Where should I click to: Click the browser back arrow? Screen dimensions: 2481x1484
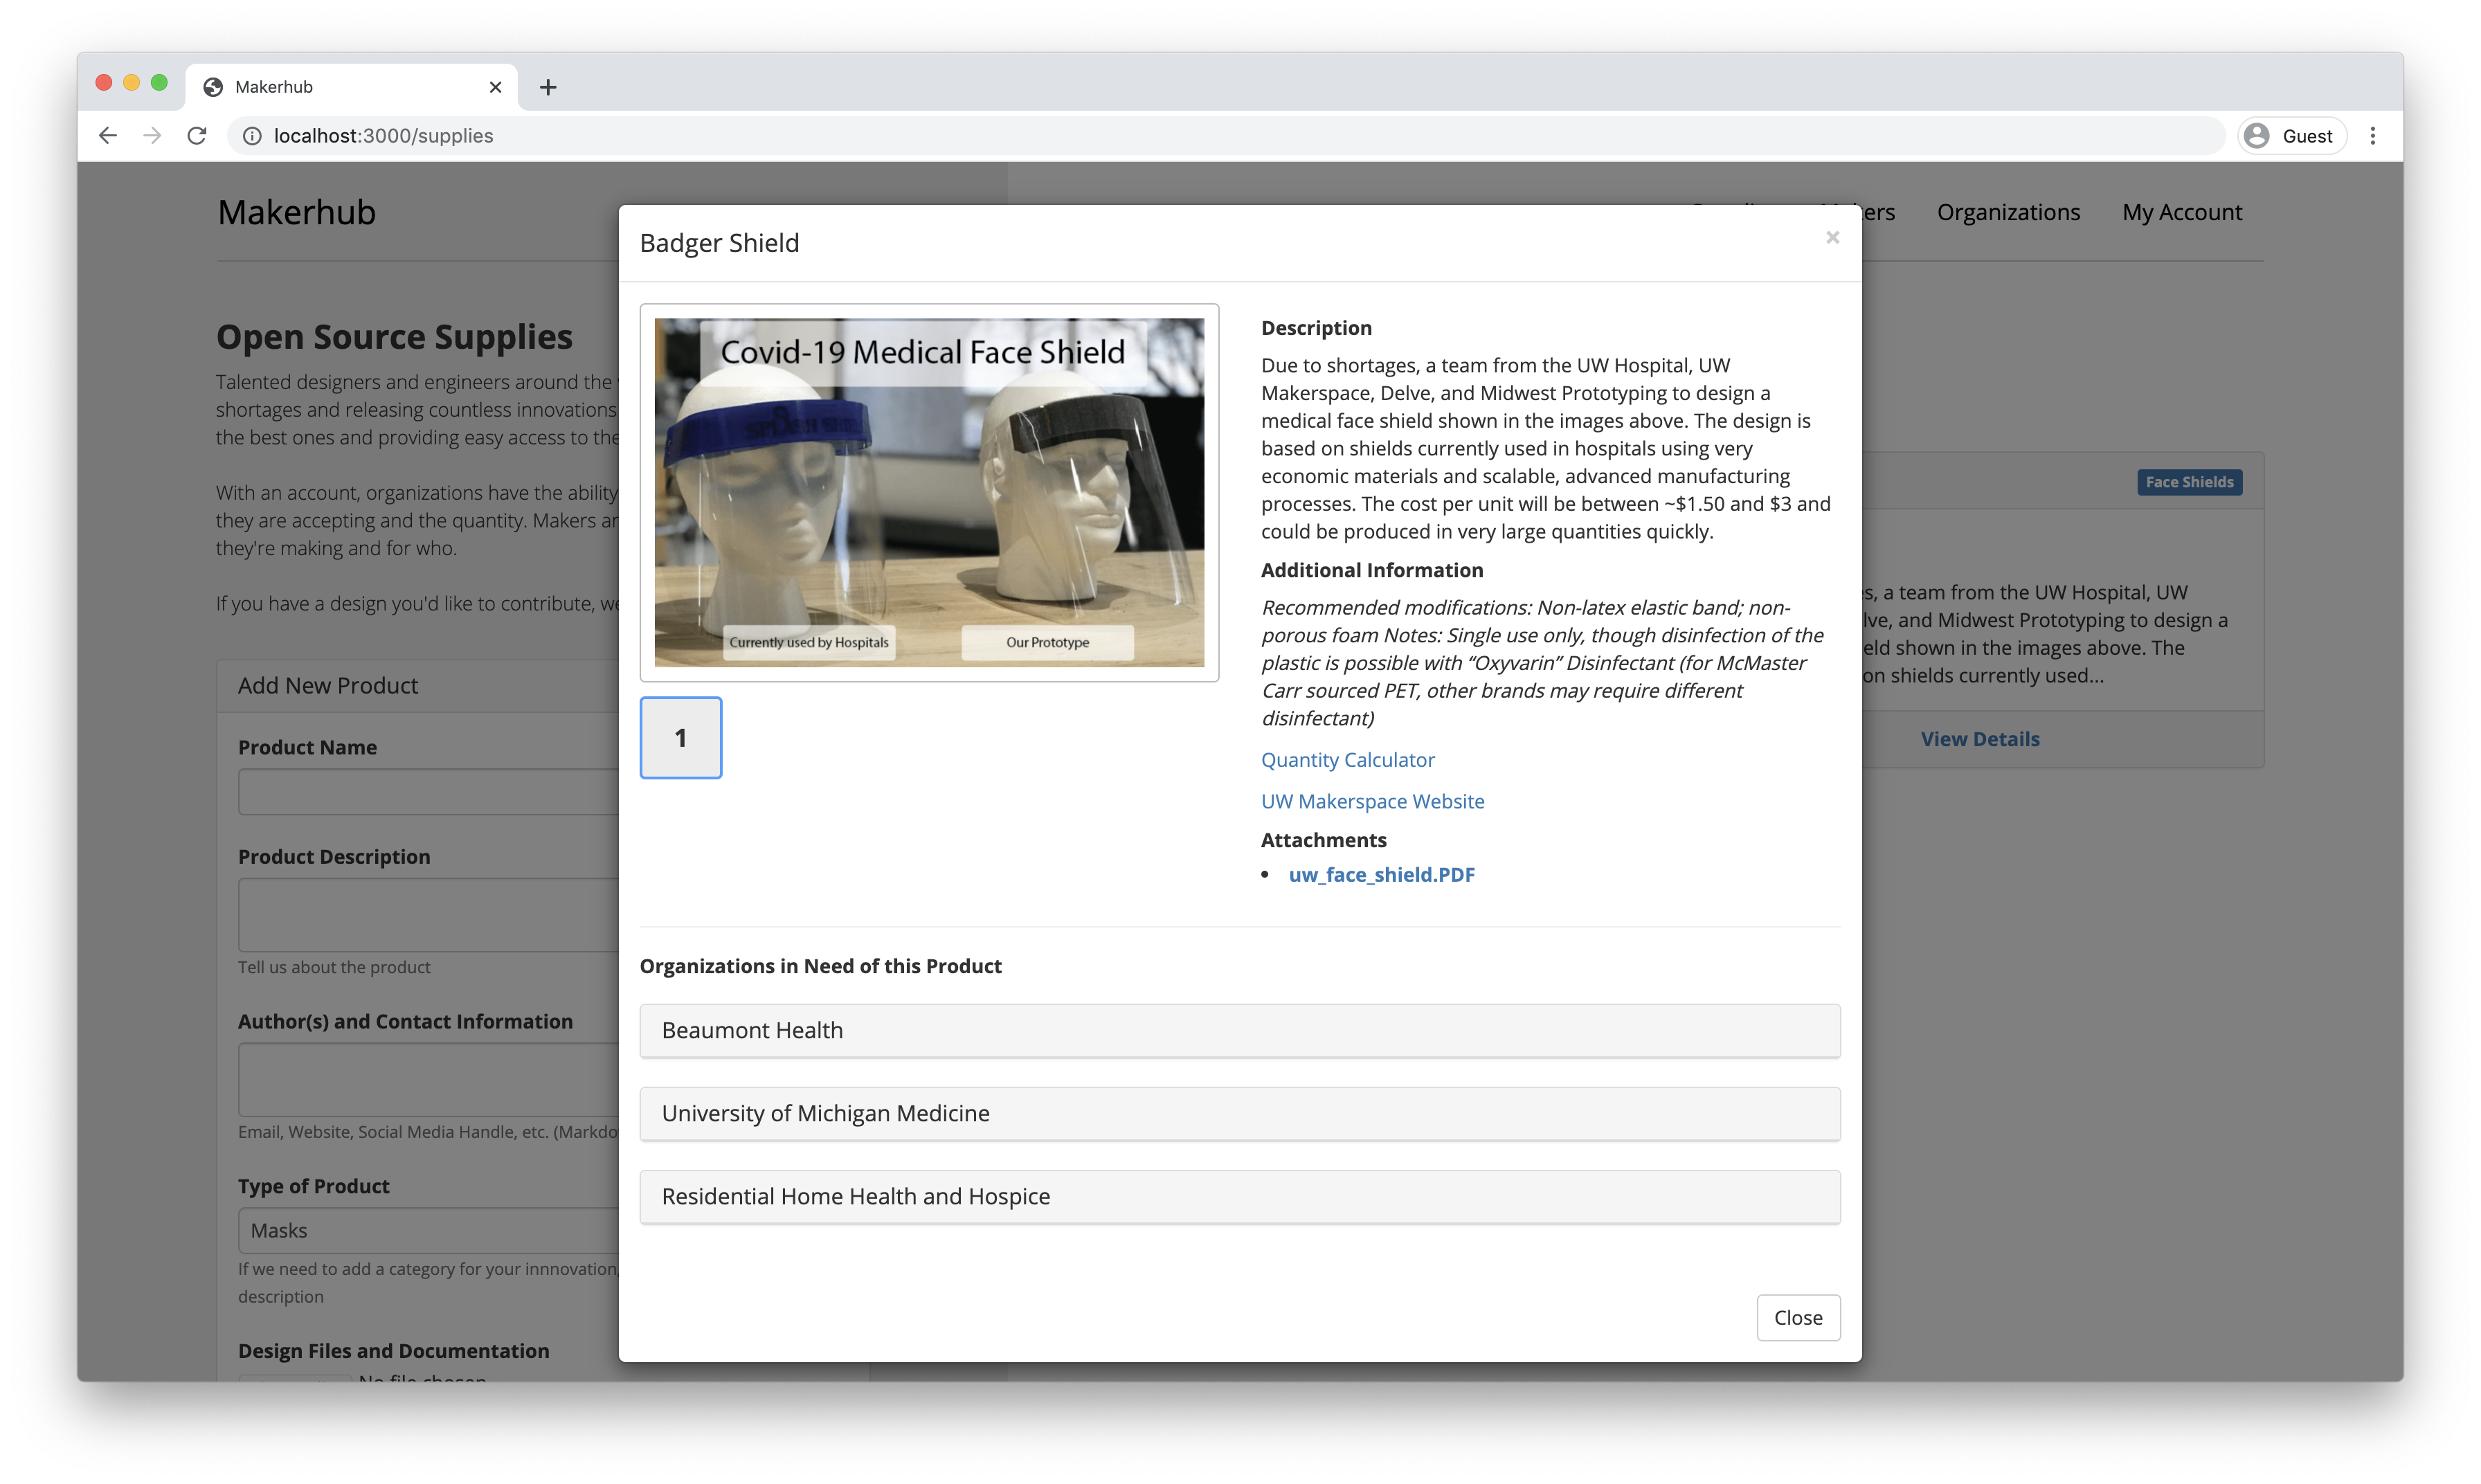(x=108, y=136)
